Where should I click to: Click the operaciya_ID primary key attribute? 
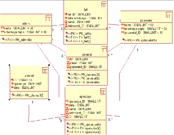[83, 101]
